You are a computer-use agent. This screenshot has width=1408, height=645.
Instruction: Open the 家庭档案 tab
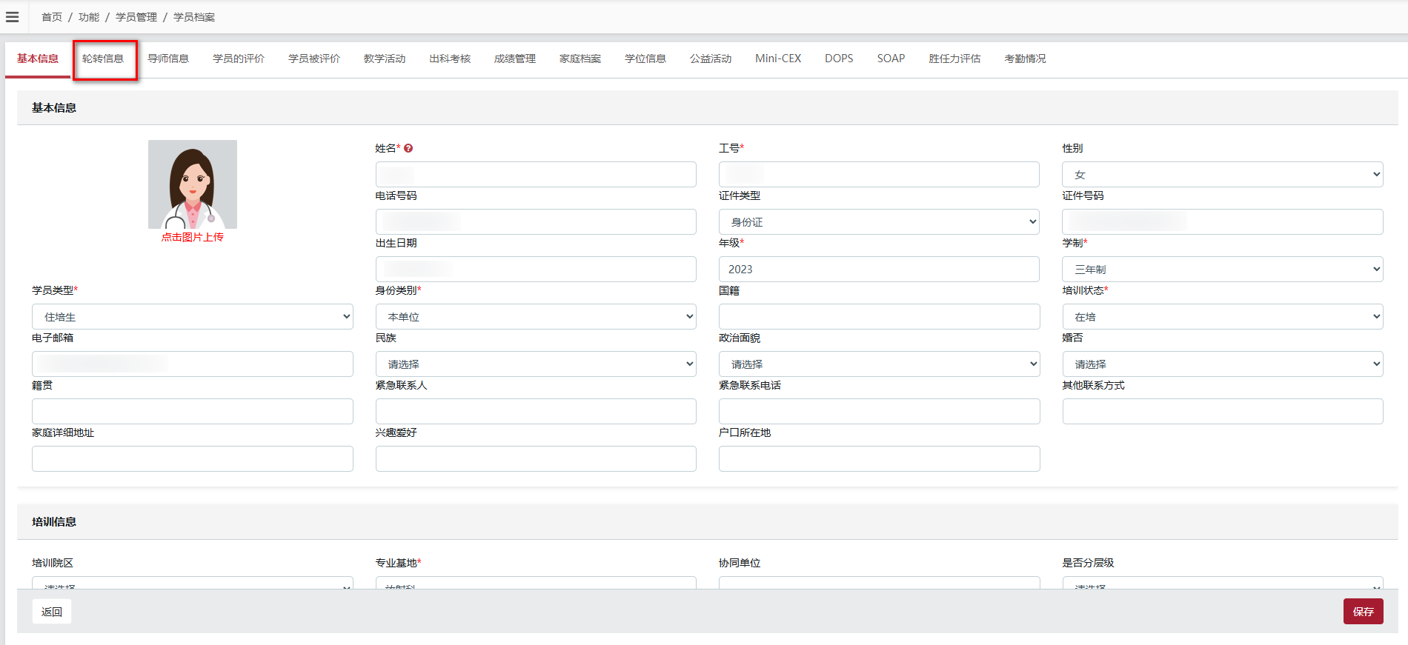(580, 59)
